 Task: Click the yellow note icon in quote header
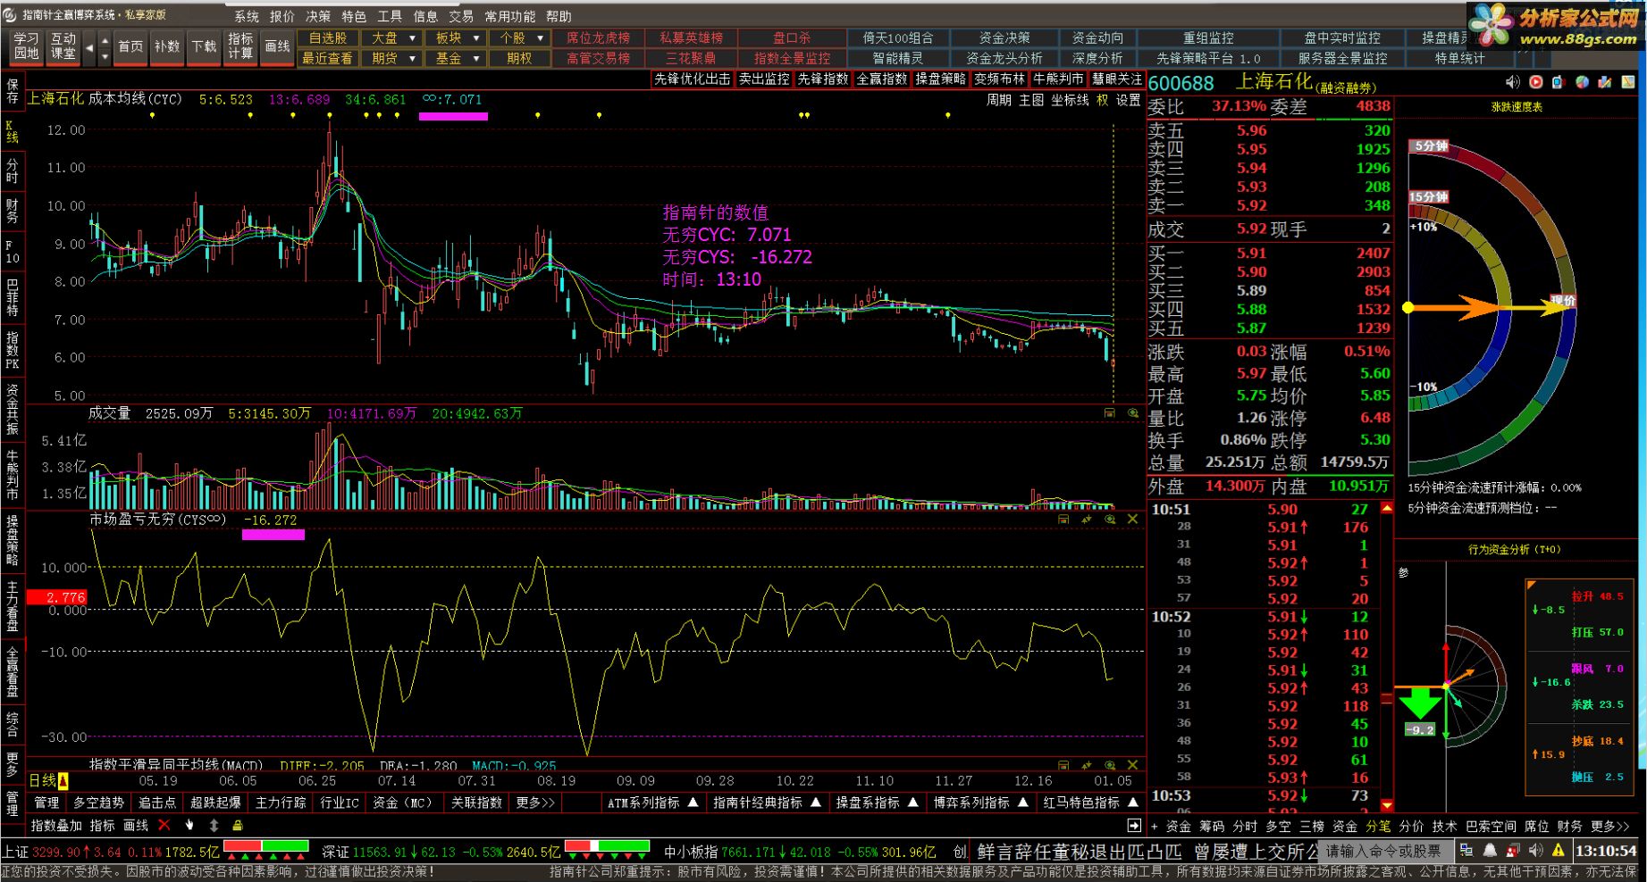(1628, 82)
